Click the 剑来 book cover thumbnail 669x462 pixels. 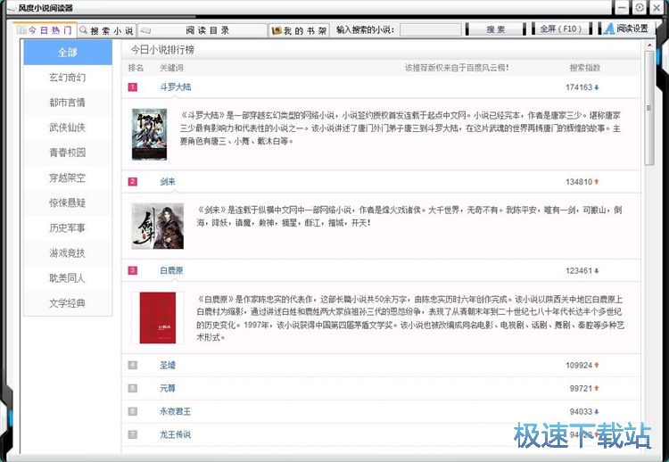click(158, 226)
